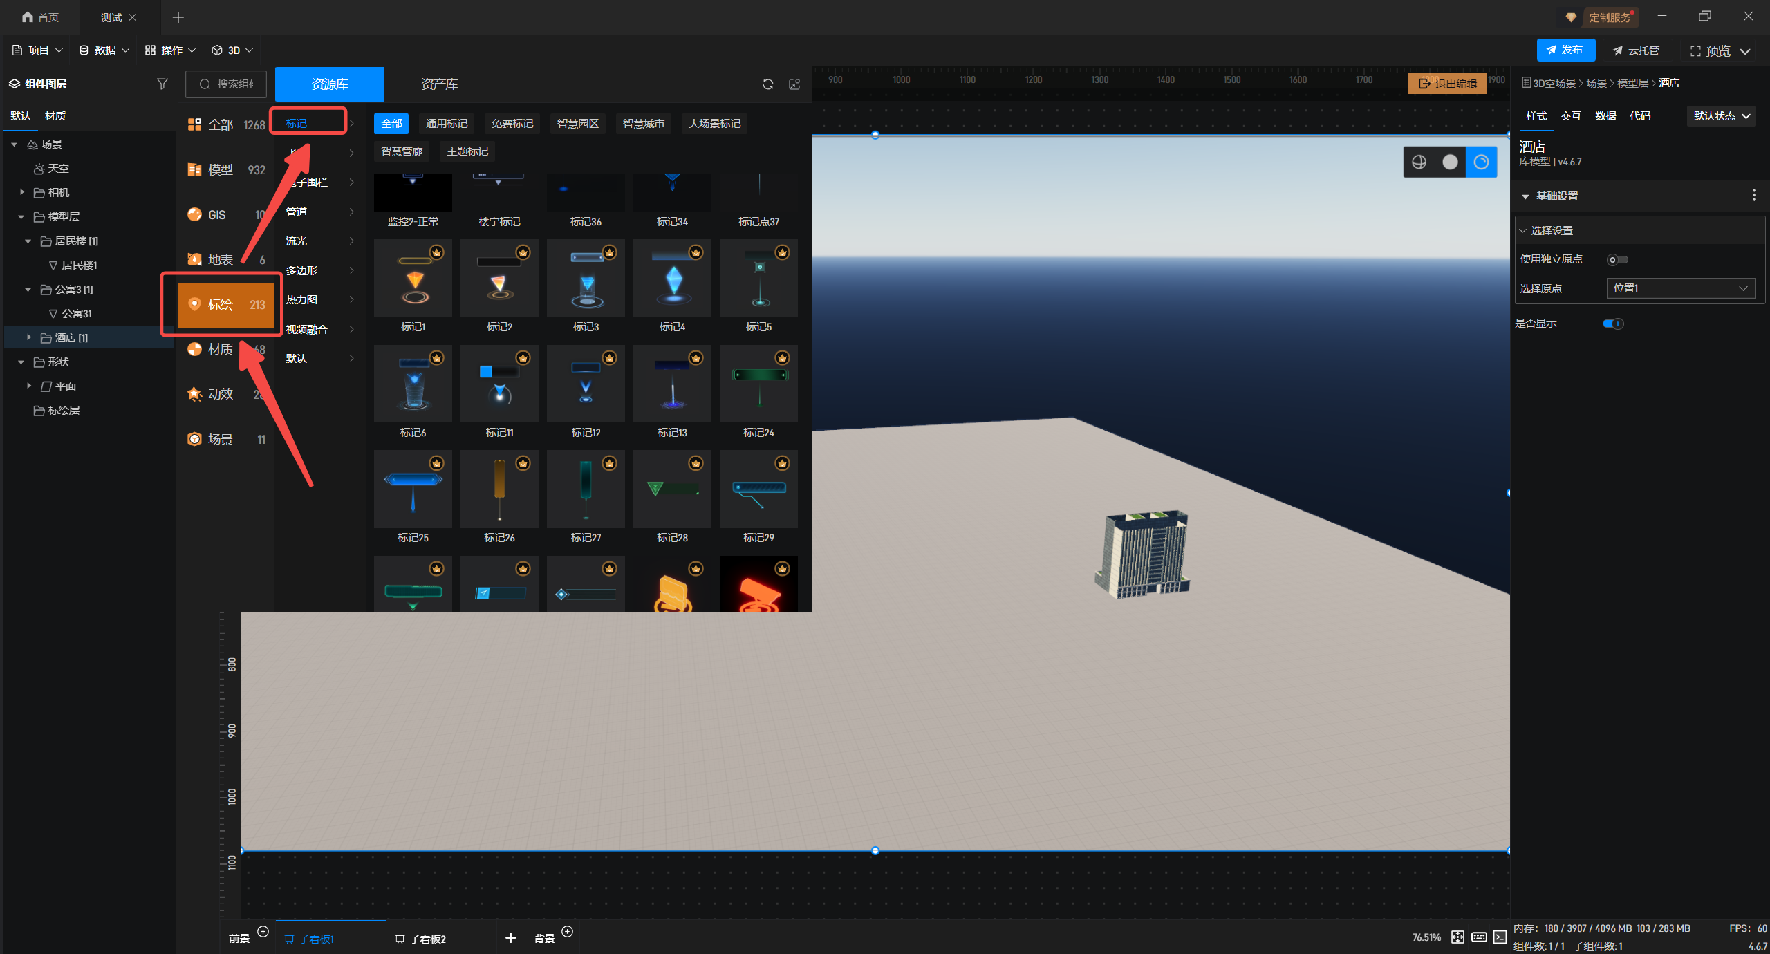The image size is (1770, 954).
Task: Select the solid white sphere view icon
Action: point(1450,162)
